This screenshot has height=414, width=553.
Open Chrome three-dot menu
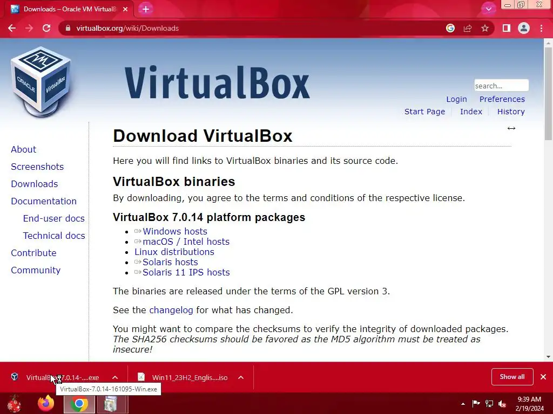[541, 28]
